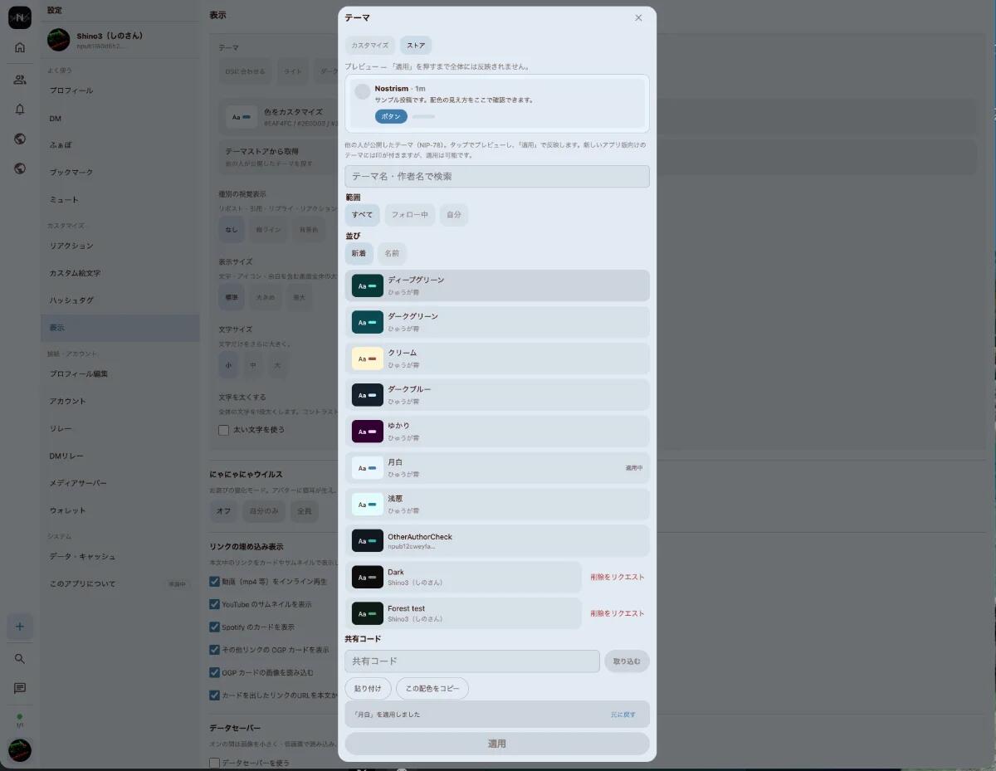Viewport: 996px width, 771px height.
Task: Uncheck the Spotify のカードを表示 checkbox
Action: point(214,627)
